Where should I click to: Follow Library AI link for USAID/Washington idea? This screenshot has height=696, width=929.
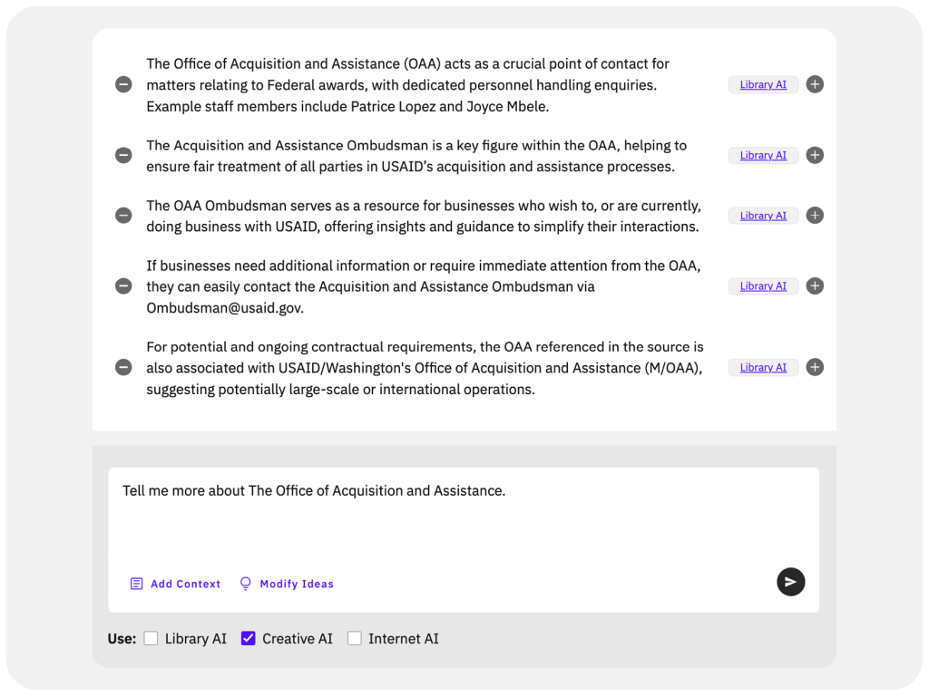point(763,368)
